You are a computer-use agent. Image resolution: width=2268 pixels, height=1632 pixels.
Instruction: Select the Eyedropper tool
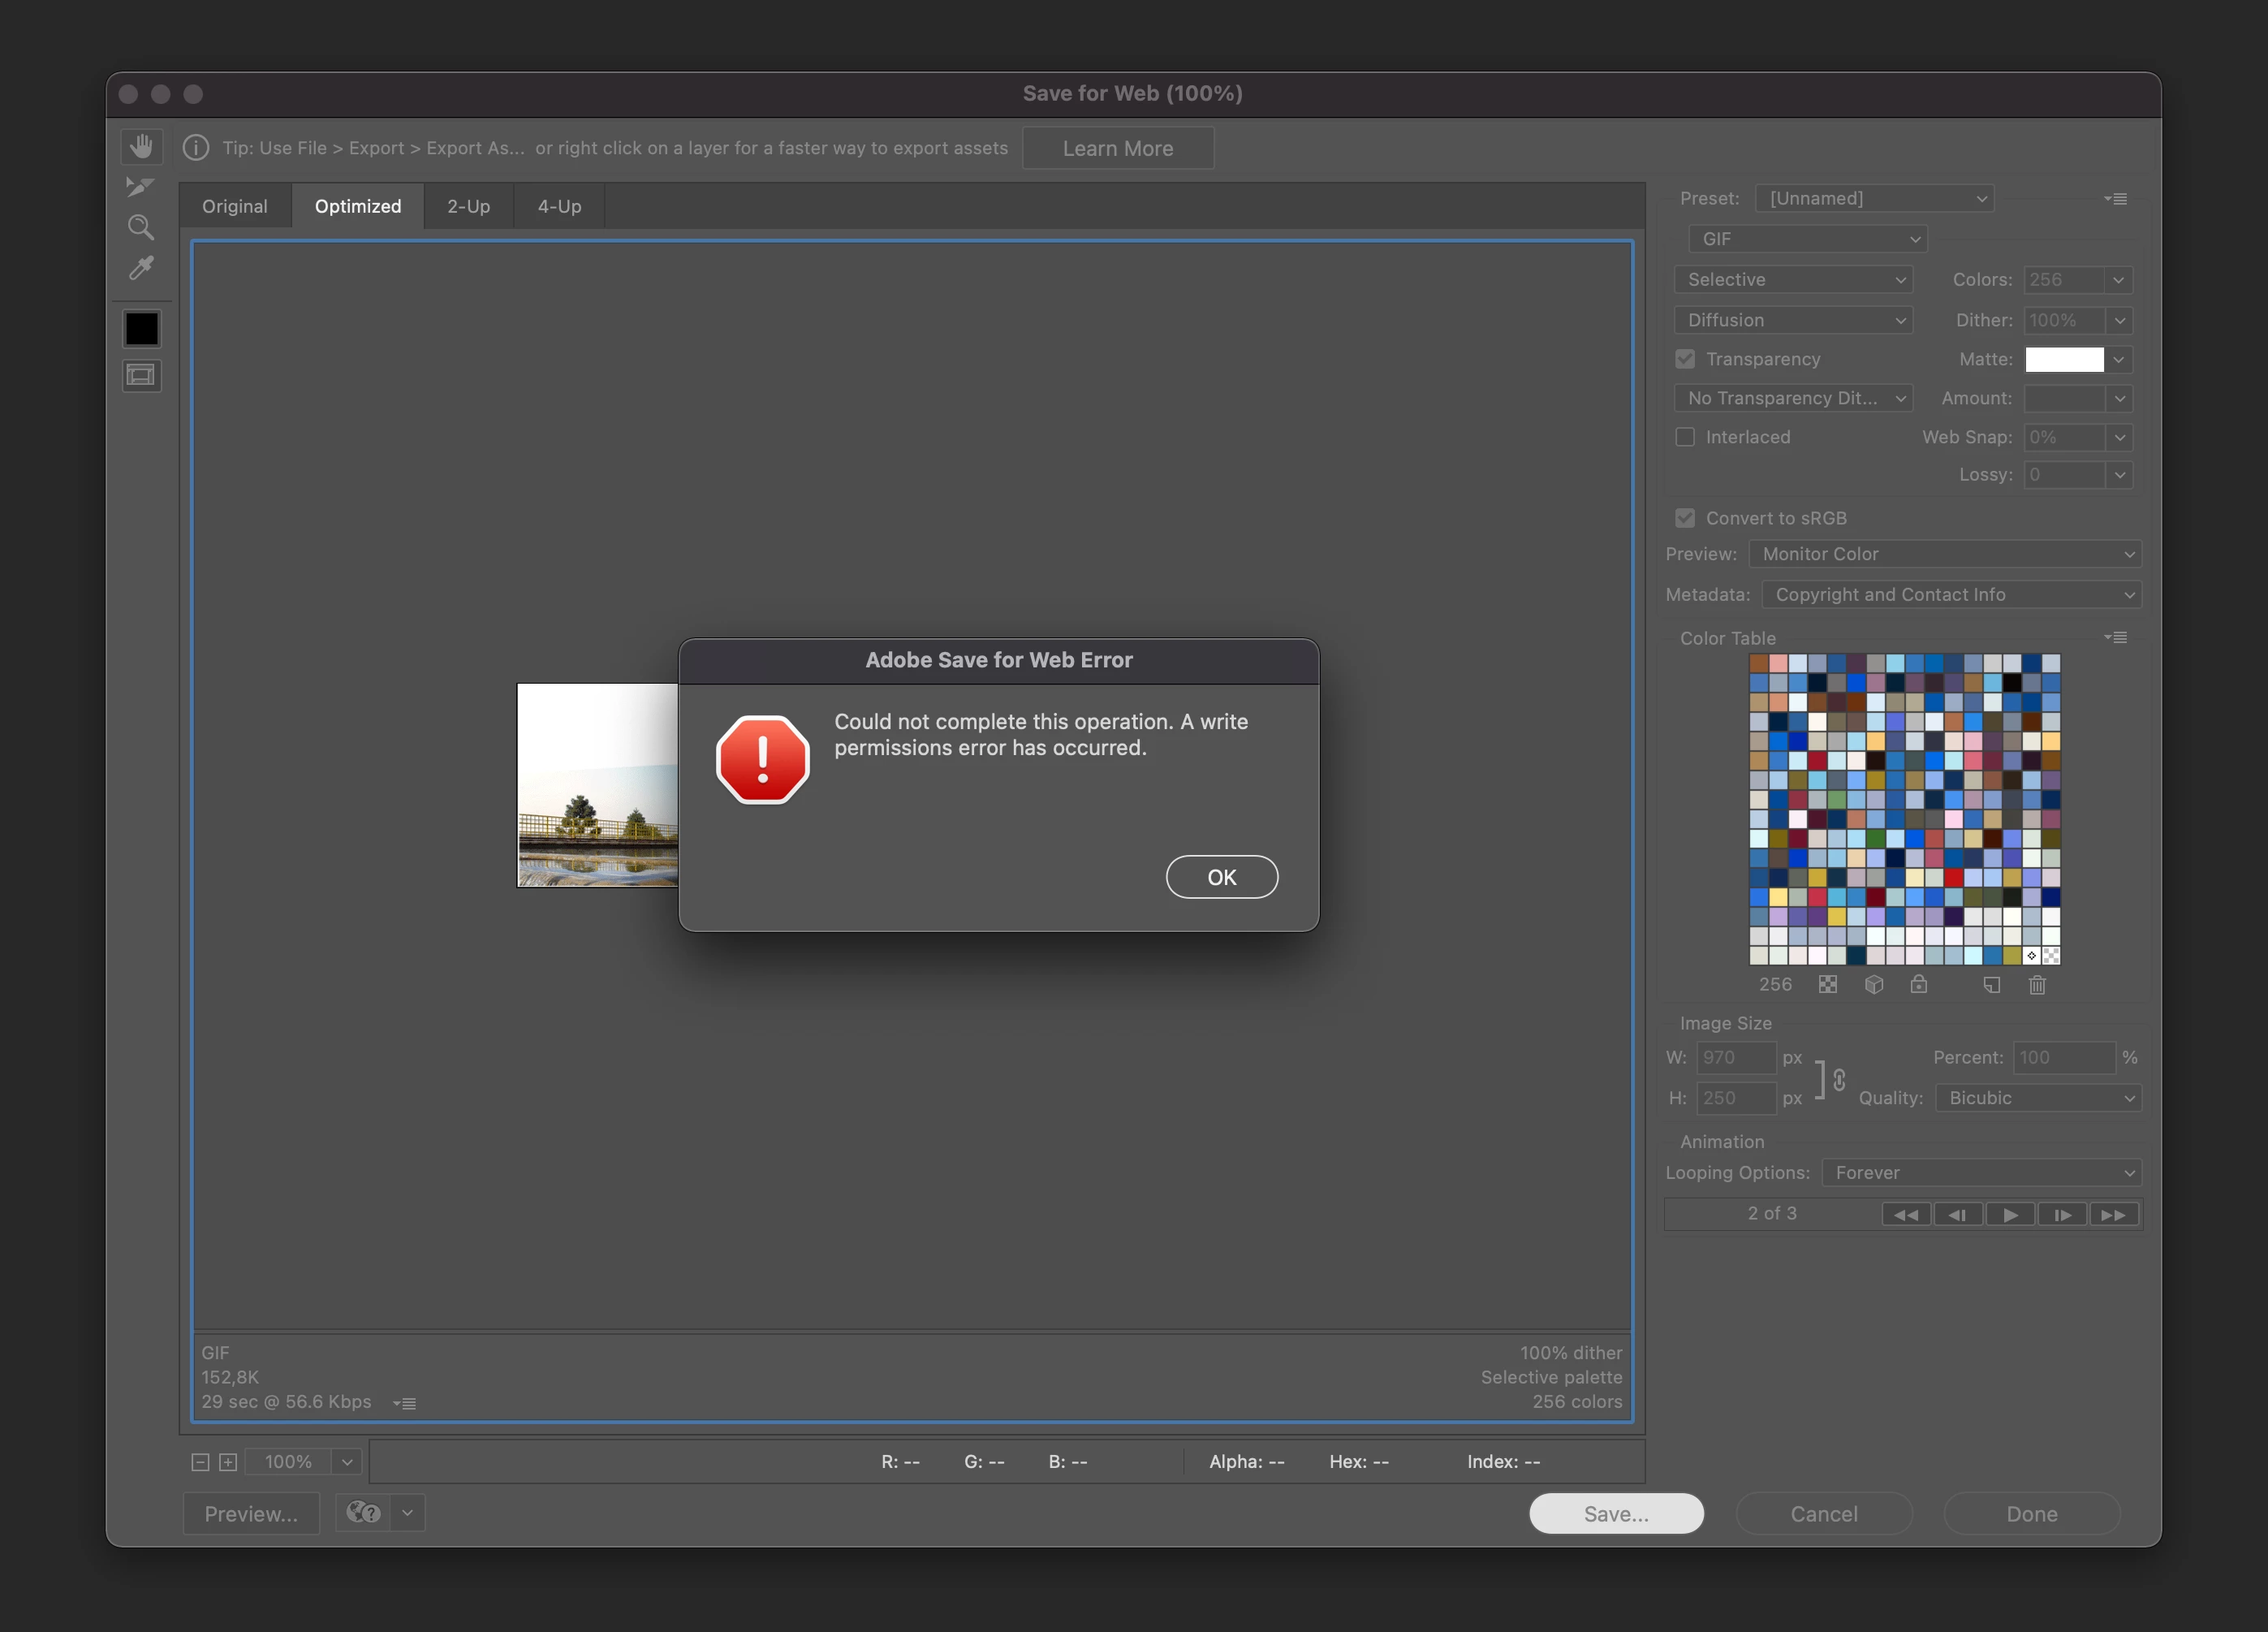pyautogui.click(x=141, y=268)
